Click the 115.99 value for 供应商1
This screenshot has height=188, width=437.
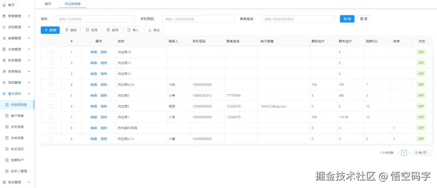click(x=344, y=117)
